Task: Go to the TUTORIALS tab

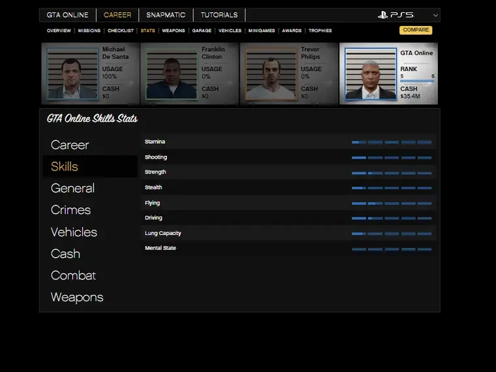Action: 219,15
